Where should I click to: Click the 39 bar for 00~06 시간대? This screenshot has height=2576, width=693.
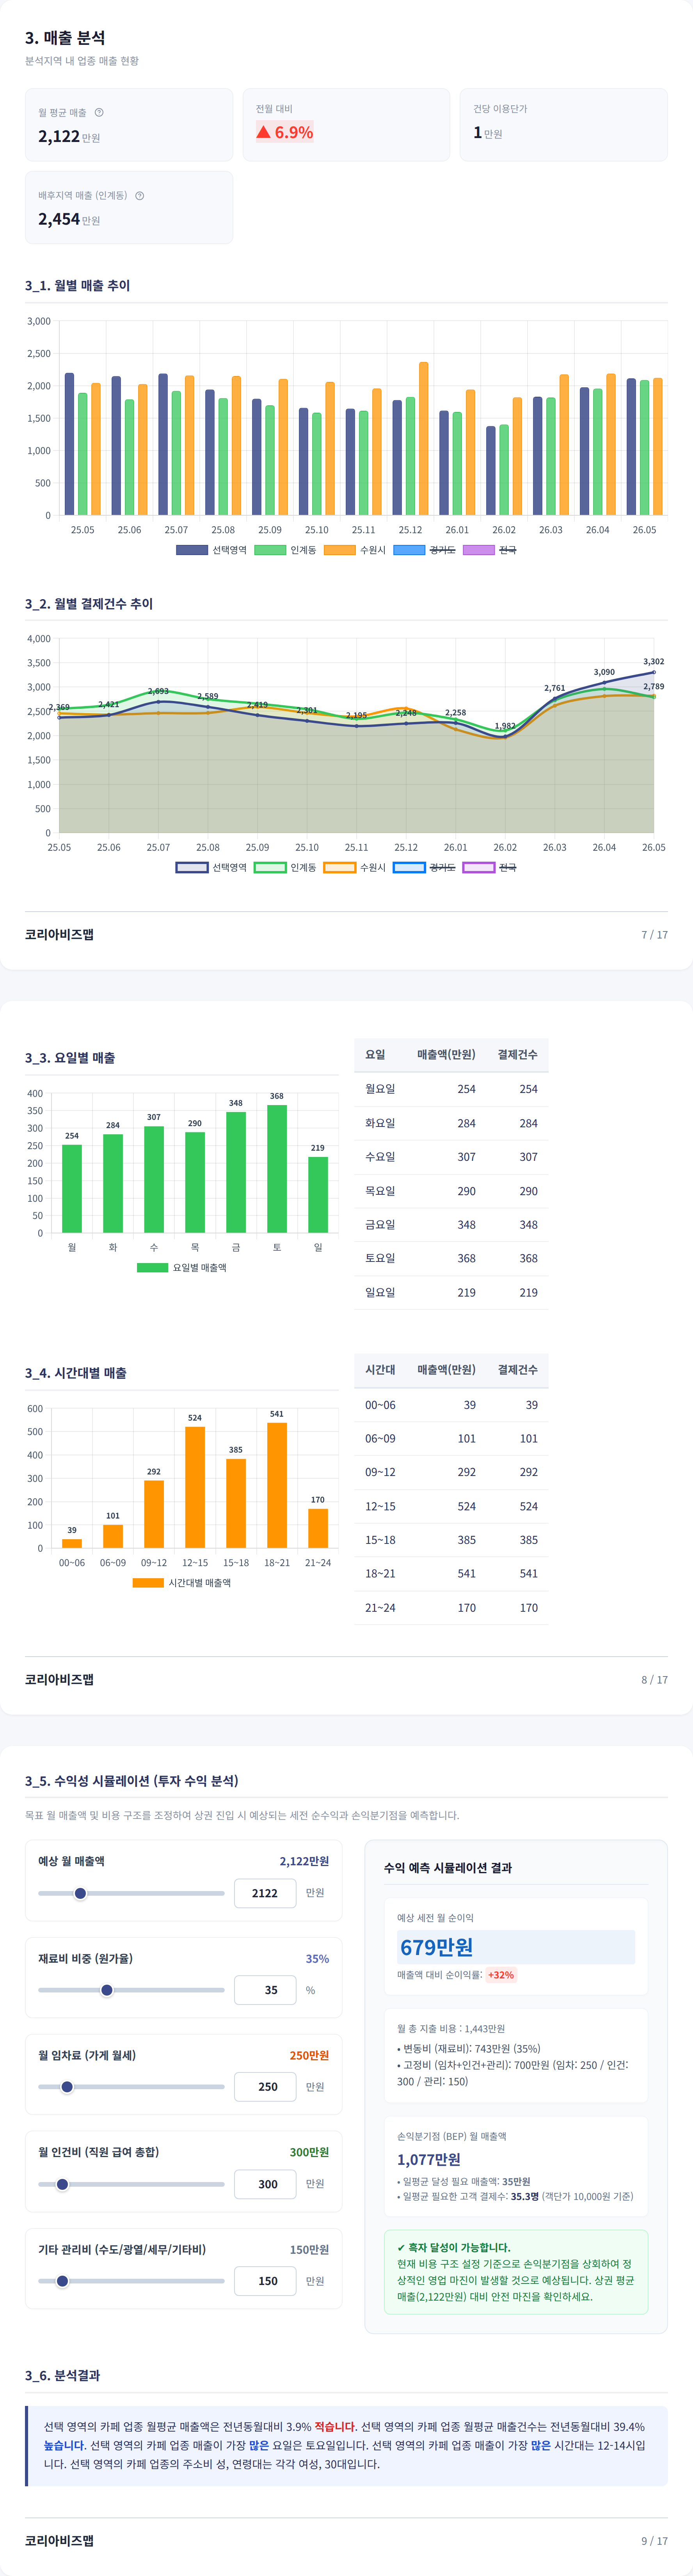click(x=72, y=1543)
